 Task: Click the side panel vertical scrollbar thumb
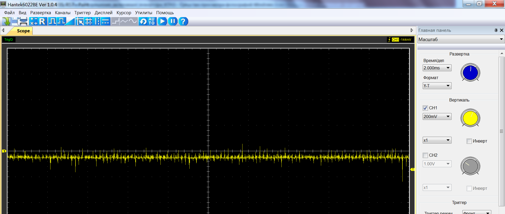[x=502, y=131]
